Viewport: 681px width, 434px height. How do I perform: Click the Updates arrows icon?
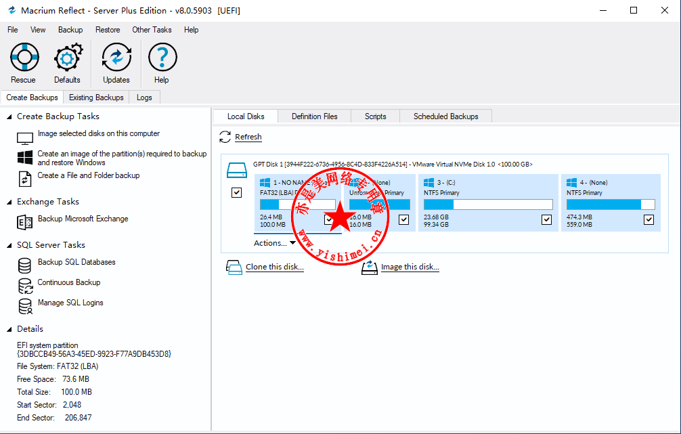[116, 57]
